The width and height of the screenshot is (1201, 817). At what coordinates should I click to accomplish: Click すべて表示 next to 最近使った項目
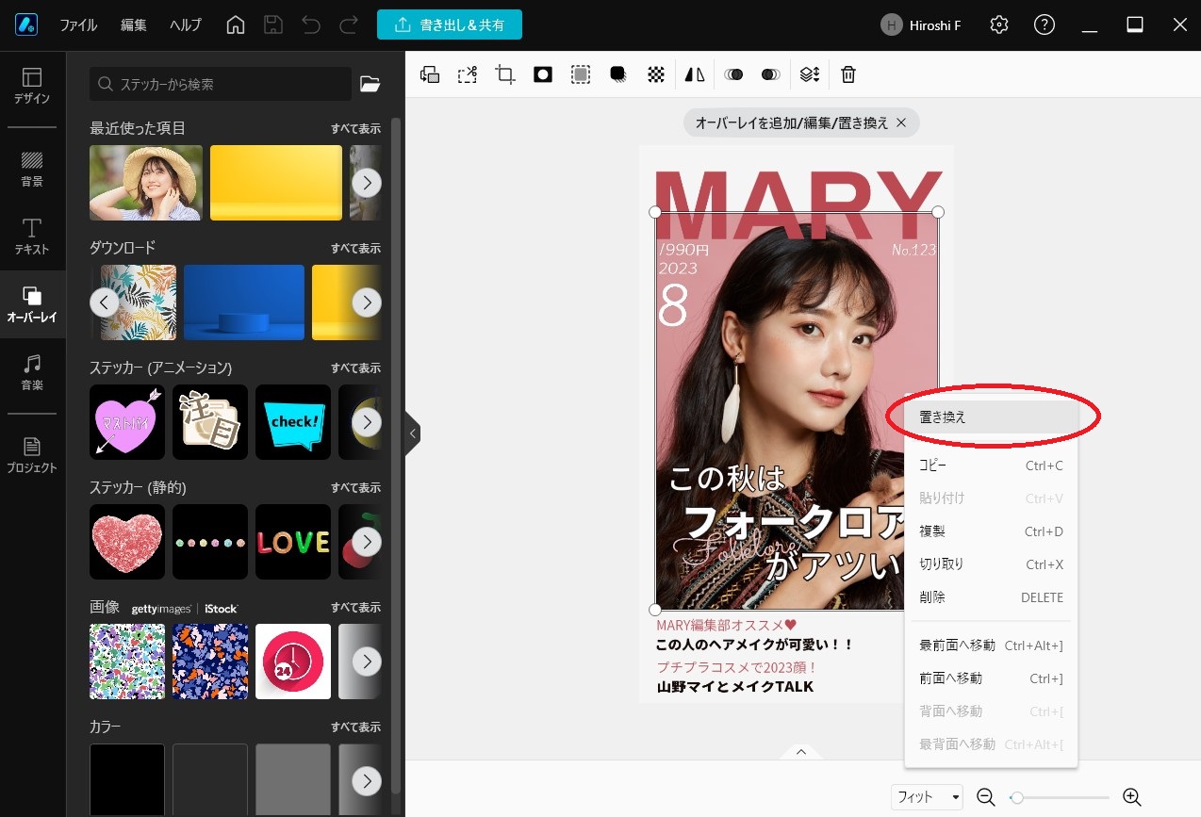(355, 128)
